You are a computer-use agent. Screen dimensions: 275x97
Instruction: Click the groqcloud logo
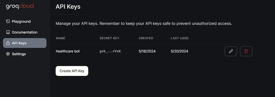tap(20, 6)
